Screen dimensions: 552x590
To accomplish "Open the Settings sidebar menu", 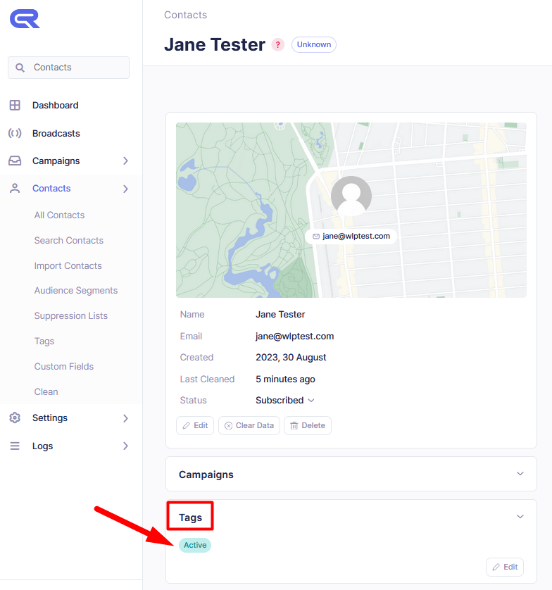I will (50, 418).
